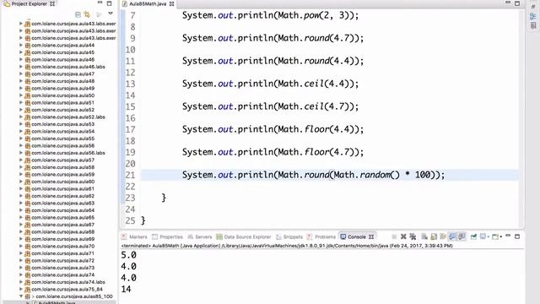Image resolution: width=540 pixels, height=304 pixels.
Task: Click the disabled Terminate square icon
Action: coord(394,236)
